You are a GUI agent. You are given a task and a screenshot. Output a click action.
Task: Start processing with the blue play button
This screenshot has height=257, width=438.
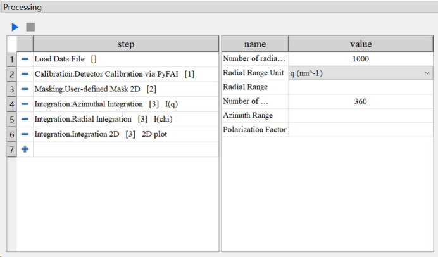click(15, 27)
